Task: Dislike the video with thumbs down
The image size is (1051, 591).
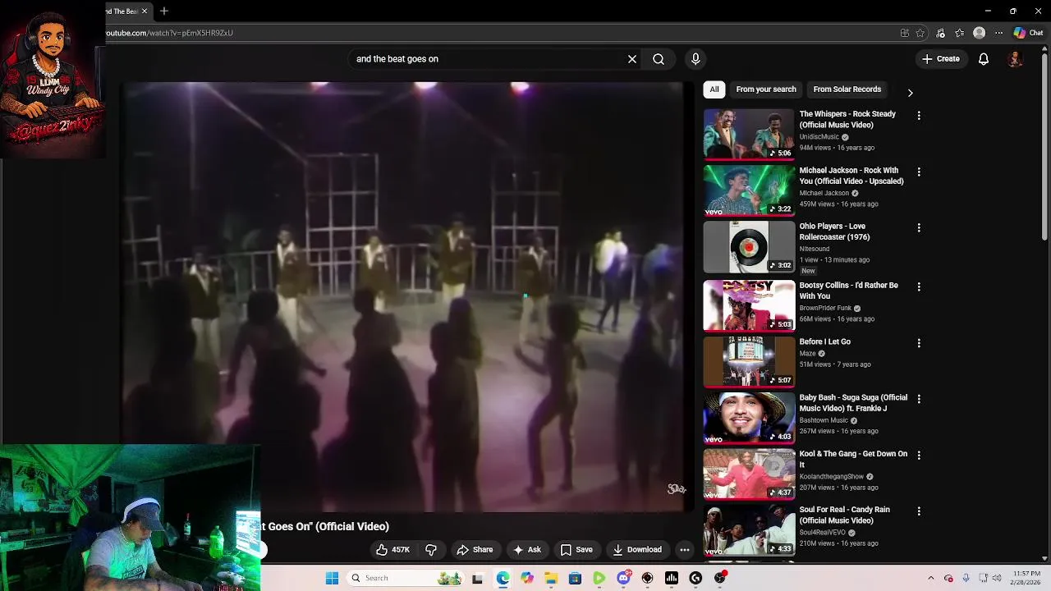Action: (431, 550)
